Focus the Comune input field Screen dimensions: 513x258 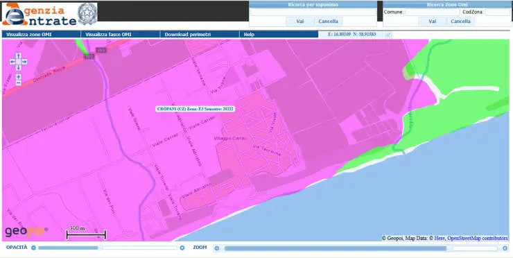(433, 12)
